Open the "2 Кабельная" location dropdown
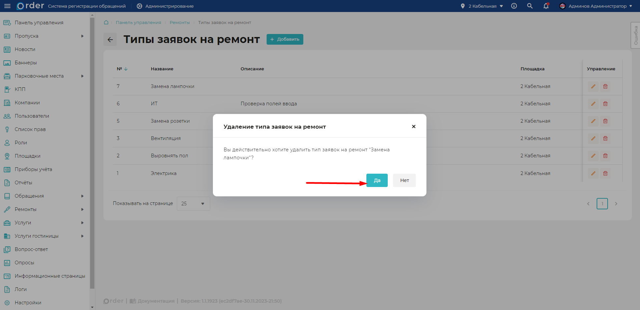 481,6
